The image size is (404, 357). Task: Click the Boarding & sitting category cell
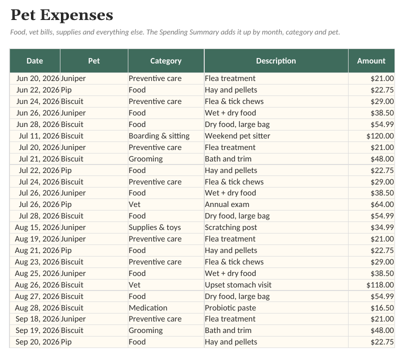point(166,136)
